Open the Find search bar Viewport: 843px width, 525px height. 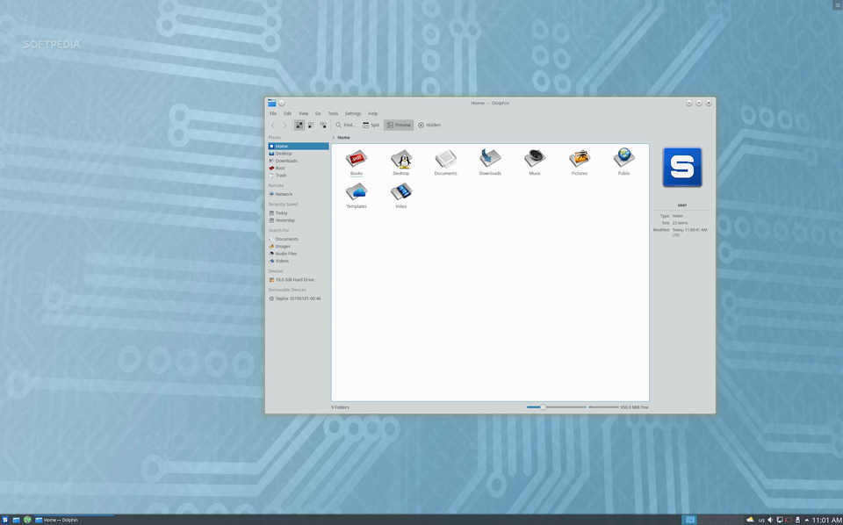(x=347, y=125)
